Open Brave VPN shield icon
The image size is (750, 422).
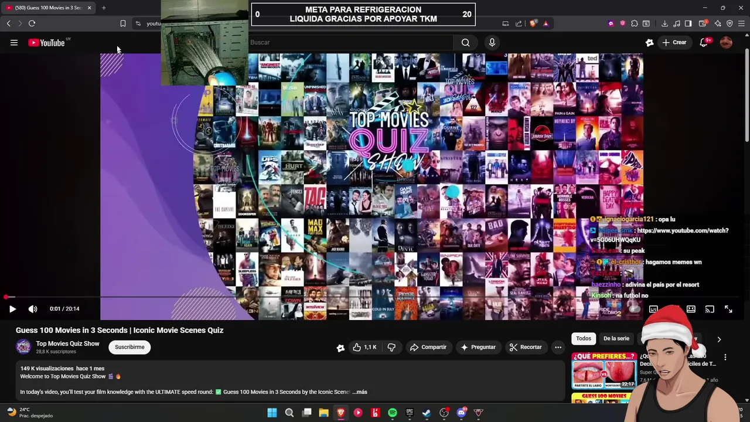729,23
